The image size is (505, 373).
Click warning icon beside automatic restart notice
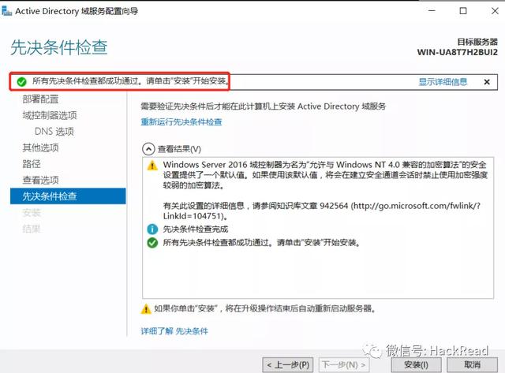(146, 309)
